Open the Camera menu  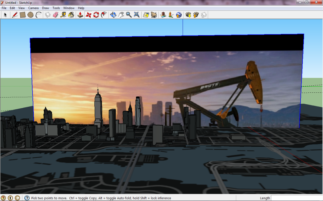point(33,8)
